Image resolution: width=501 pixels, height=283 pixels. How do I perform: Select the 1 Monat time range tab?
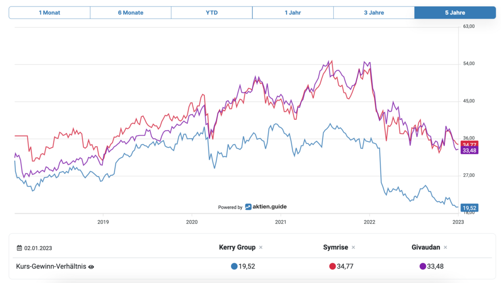click(50, 13)
